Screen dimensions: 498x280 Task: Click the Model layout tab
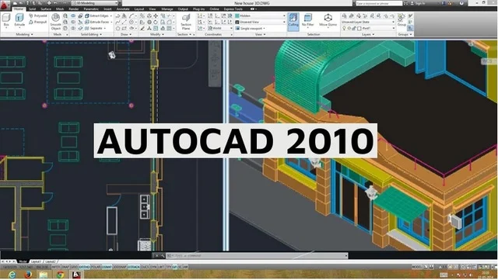coord(23,261)
